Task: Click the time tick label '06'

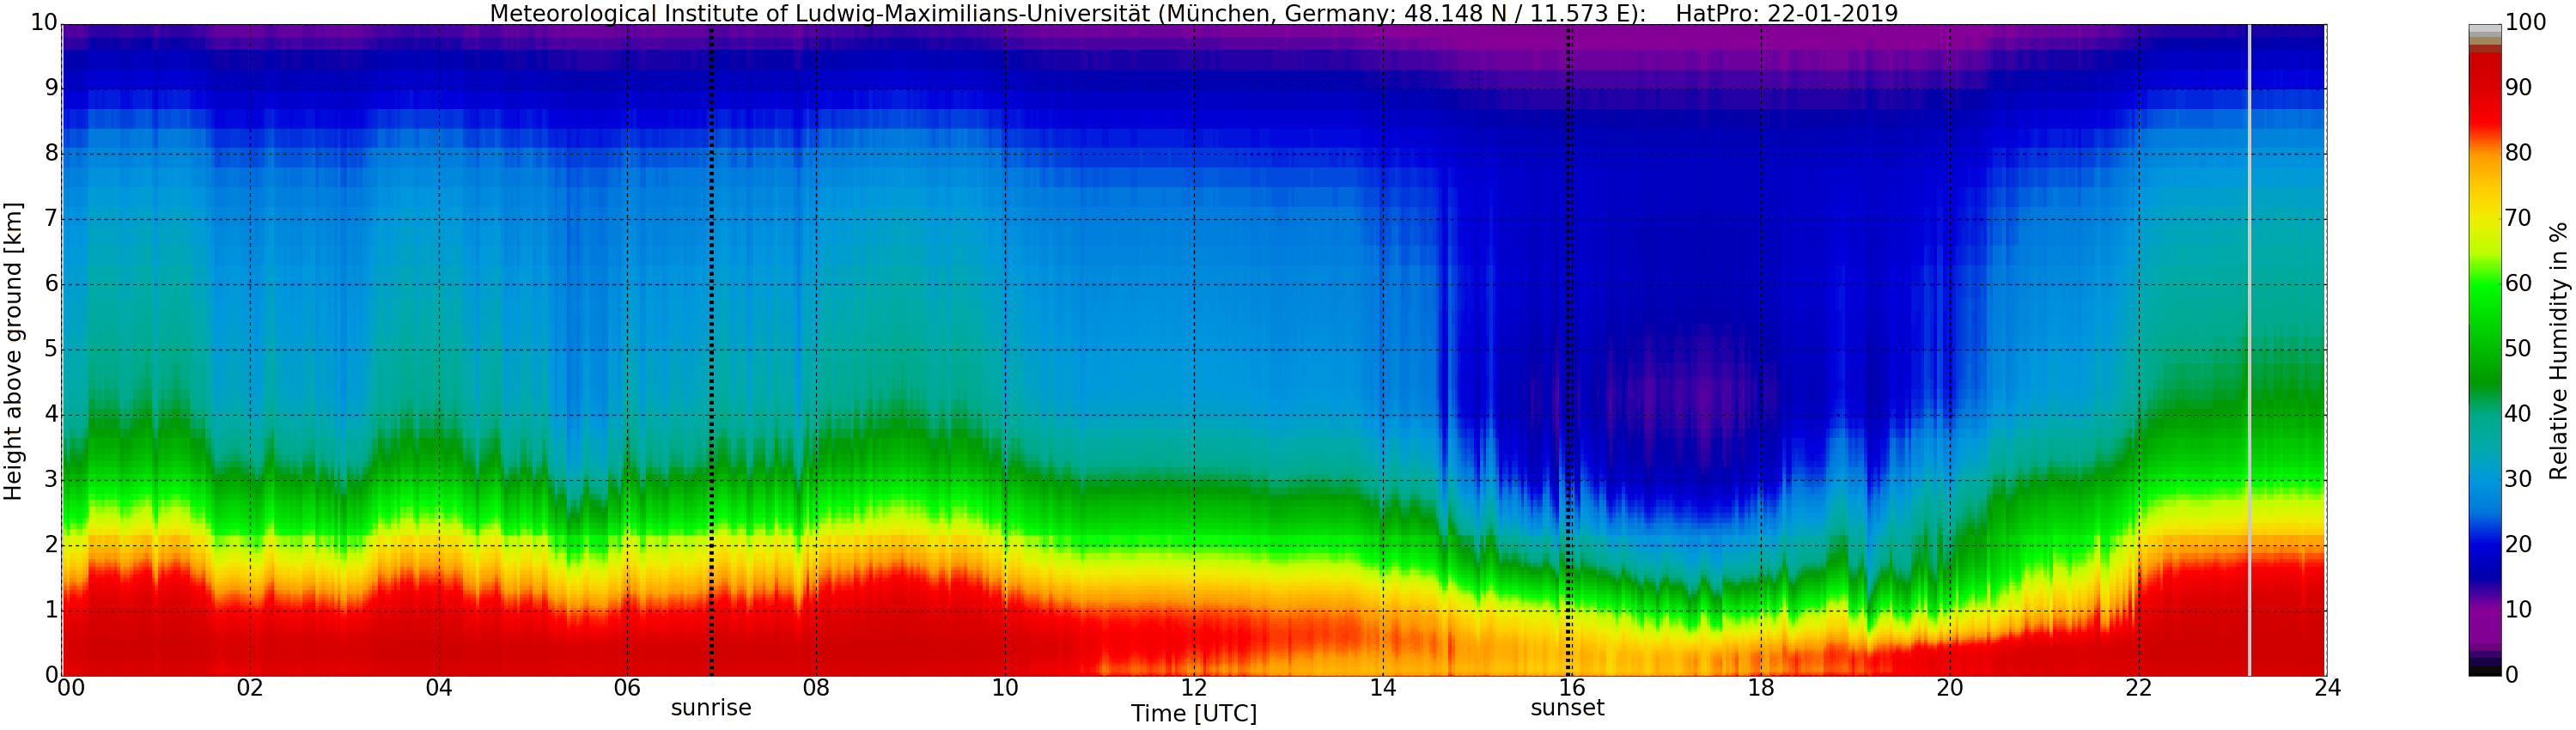Action: (x=627, y=688)
